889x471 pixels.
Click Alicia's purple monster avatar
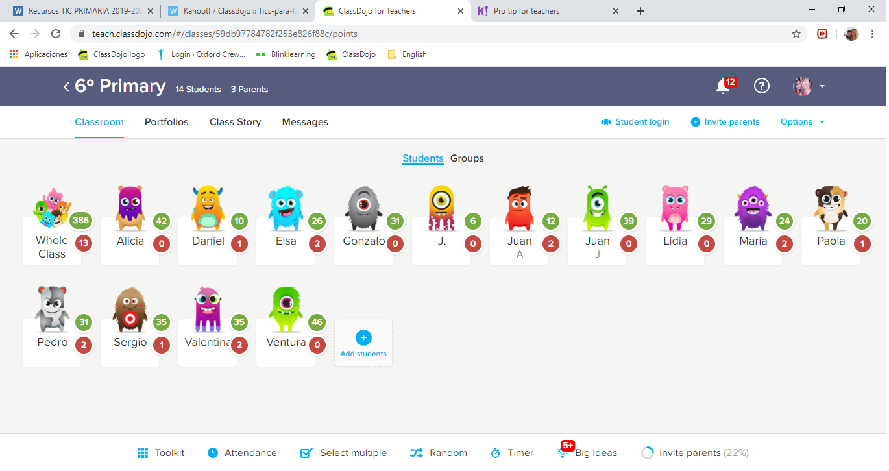point(130,208)
